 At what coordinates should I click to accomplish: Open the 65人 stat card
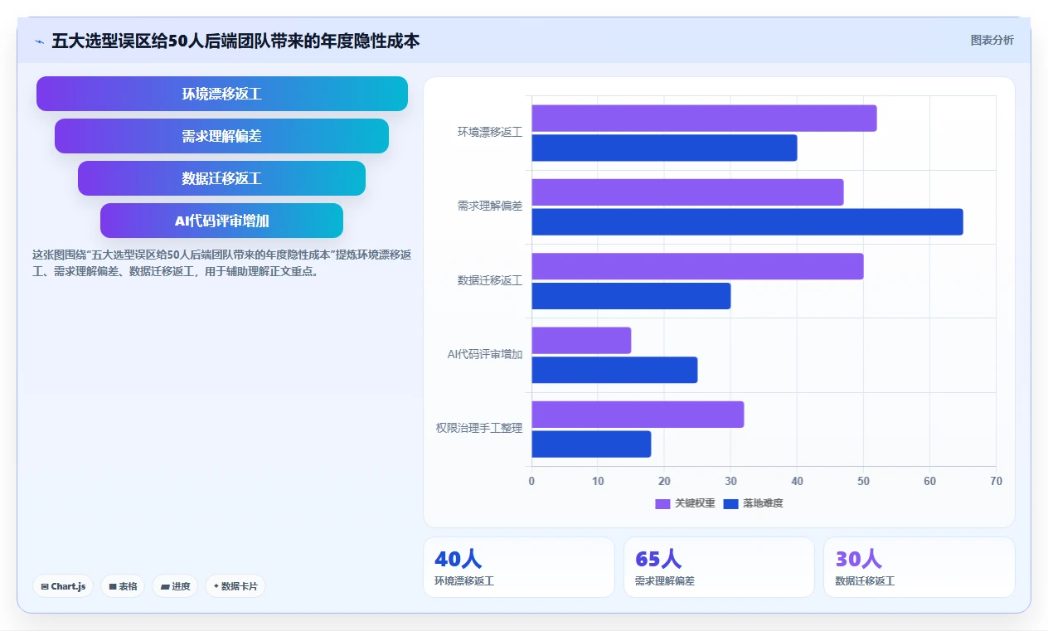tap(719, 567)
